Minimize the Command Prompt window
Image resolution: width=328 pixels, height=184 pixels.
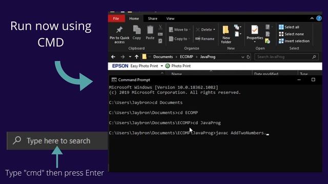299,80
